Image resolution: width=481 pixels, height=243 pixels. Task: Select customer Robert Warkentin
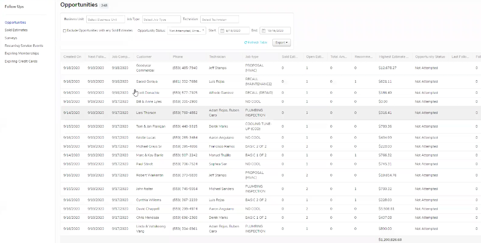pyautogui.click(x=150, y=175)
